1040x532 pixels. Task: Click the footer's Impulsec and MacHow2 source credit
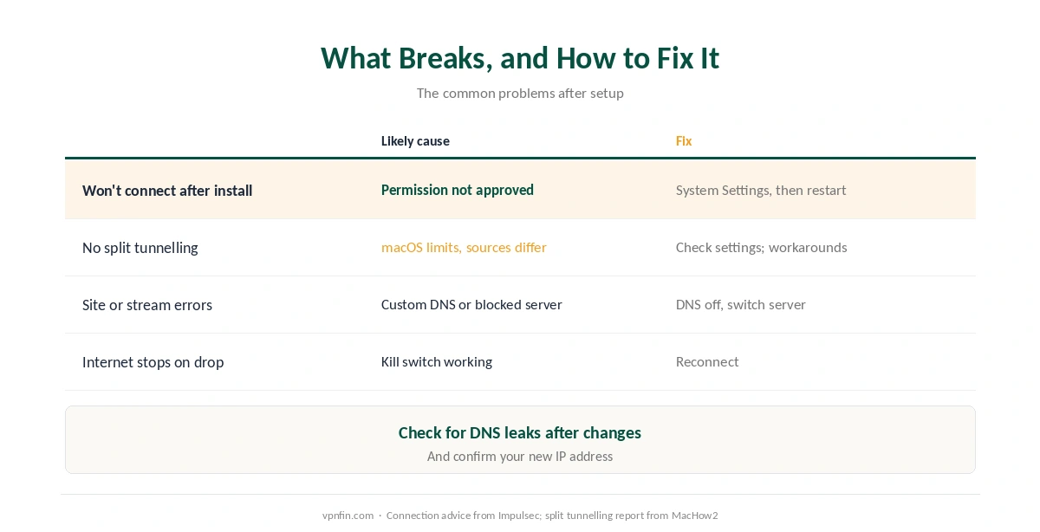(552, 515)
